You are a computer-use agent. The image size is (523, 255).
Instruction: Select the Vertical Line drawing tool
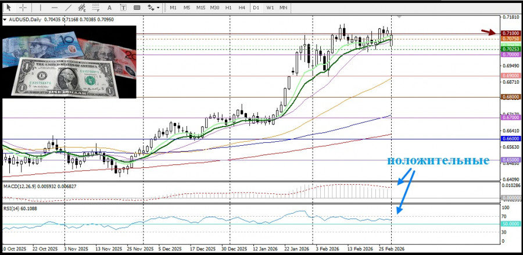click(x=41, y=8)
